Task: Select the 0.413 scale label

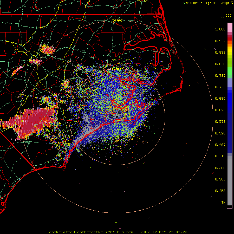Action: [x=220, y=156]
